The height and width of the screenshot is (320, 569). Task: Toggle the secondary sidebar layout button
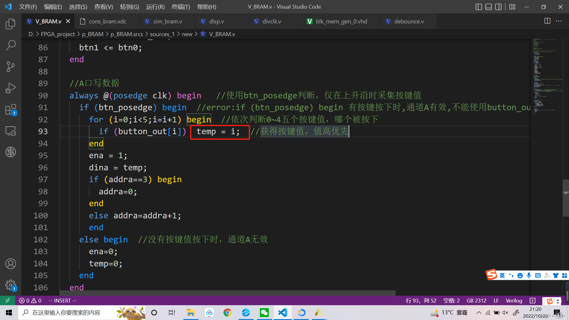click(498, 7)
